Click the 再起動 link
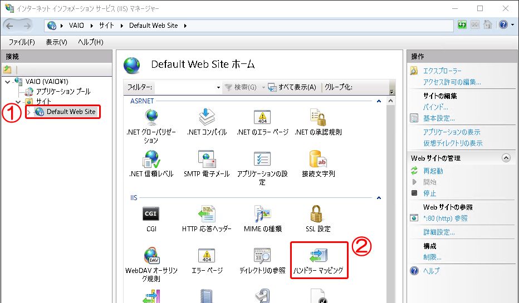The width and height of the screenshot is (519, 303). tap(433, 171)
